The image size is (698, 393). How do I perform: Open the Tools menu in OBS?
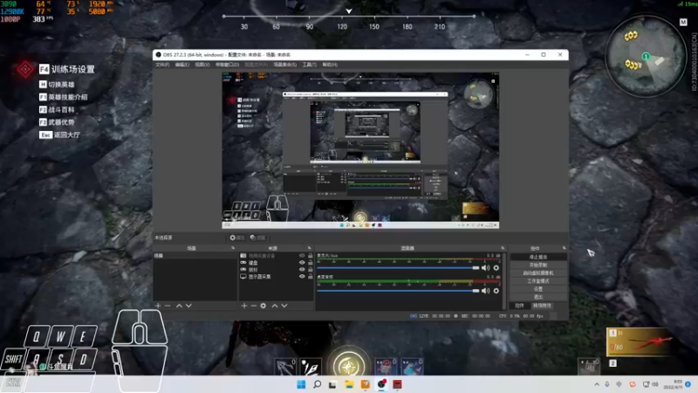coord(310,65)
